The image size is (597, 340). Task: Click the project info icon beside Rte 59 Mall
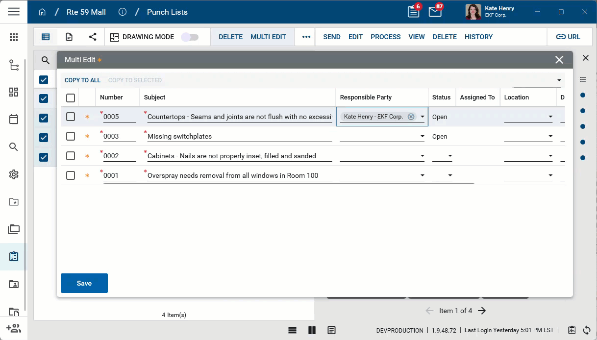coord(123,12)
